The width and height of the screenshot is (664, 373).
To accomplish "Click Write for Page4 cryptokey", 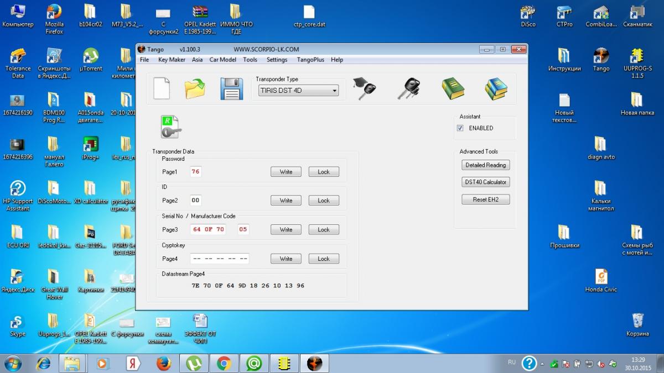I will 286,259.
